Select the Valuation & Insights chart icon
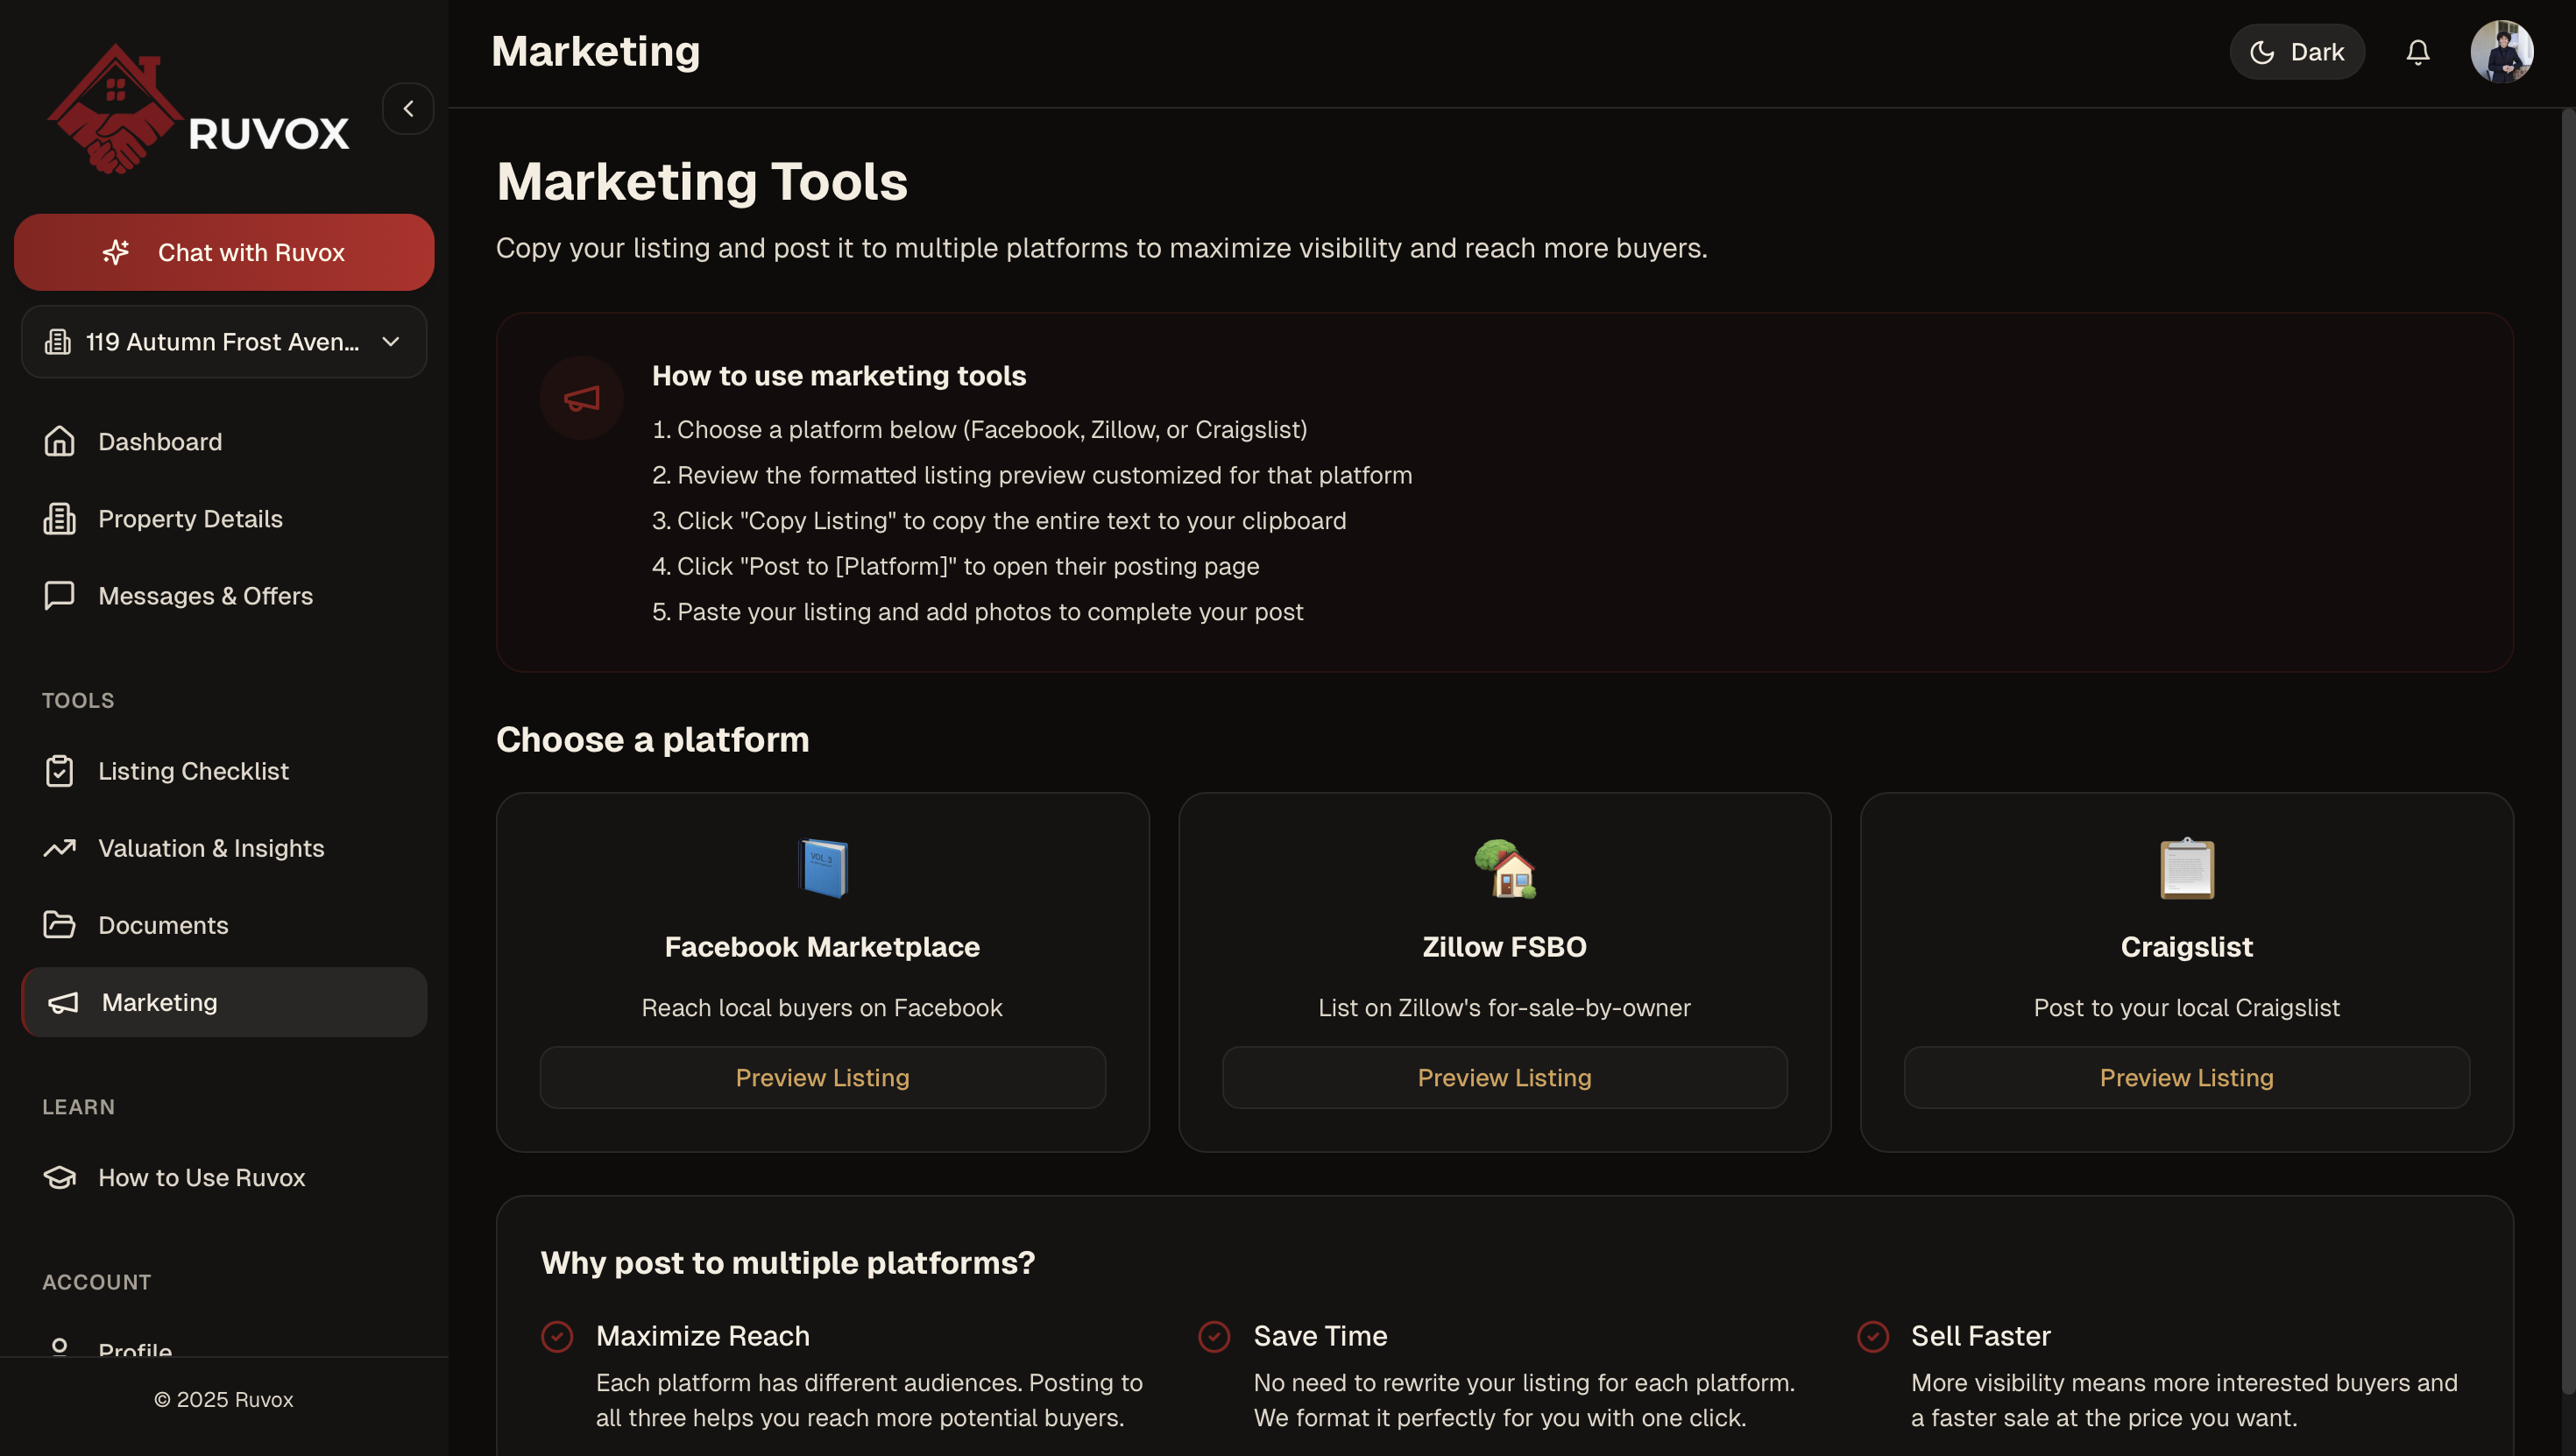The image size is (2576, 1456). pos(60,847)
